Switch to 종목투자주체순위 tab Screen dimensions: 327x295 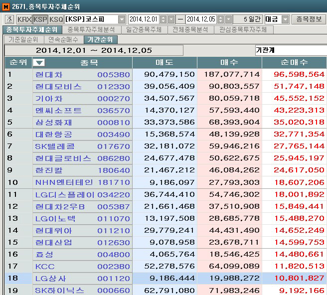coord(32,30)
